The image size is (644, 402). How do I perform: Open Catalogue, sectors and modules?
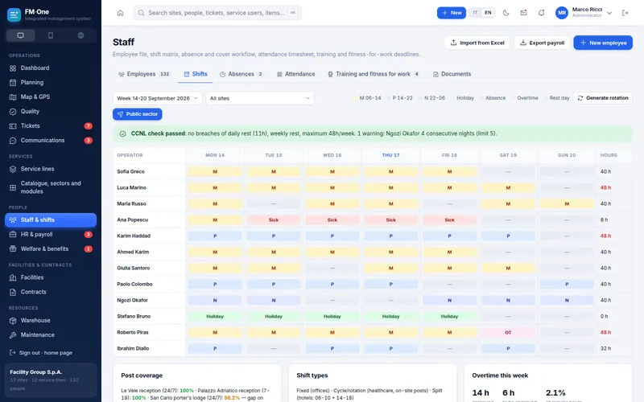(51, 187)
